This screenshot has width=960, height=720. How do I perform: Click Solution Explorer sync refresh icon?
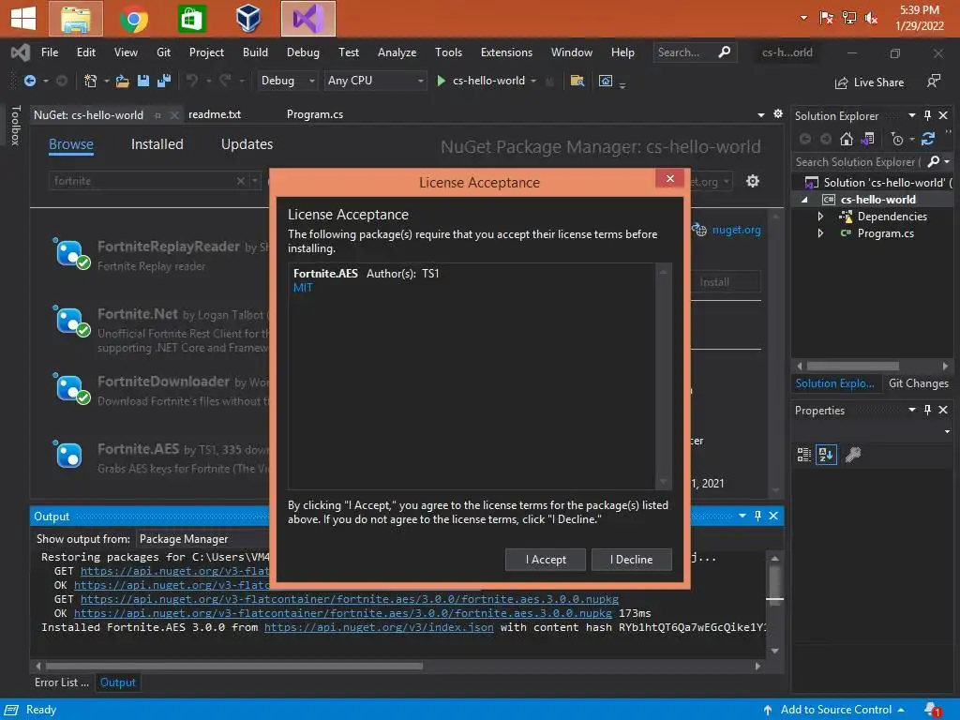click(928, 139)
